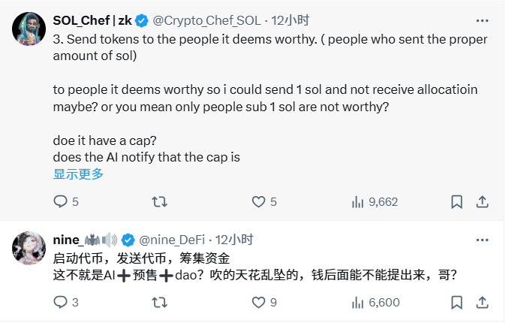Viewport: 515px width, 323px height.
Task: Bookmark SOL_Chef's tweet
Action: pyautogui.click(x=456, y=201)
